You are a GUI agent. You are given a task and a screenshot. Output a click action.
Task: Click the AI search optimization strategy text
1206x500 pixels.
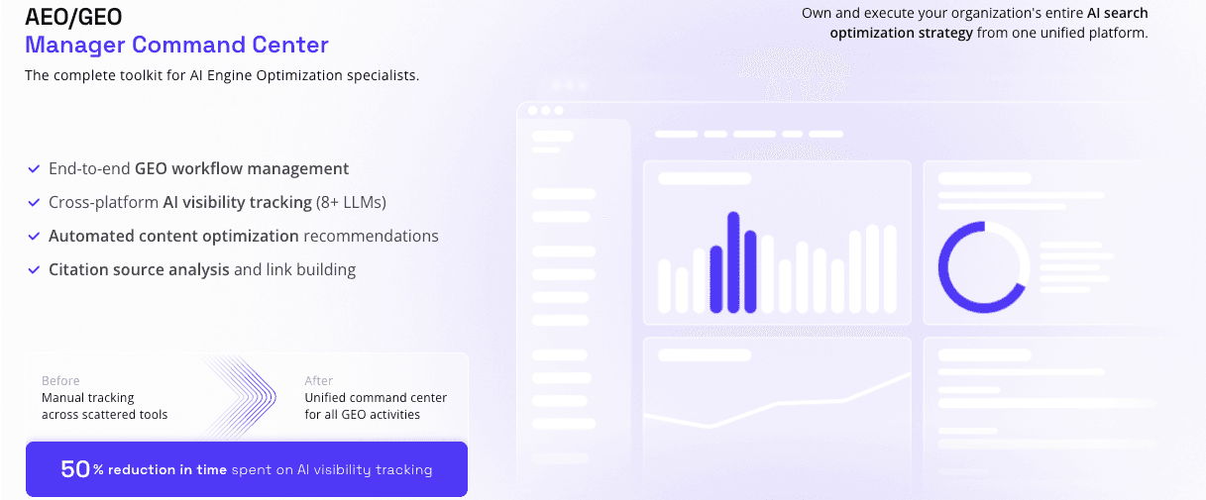(989, 23)
